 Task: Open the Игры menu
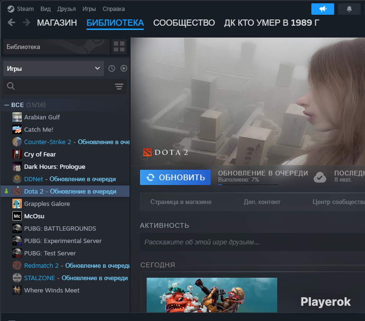click(89, 9)
